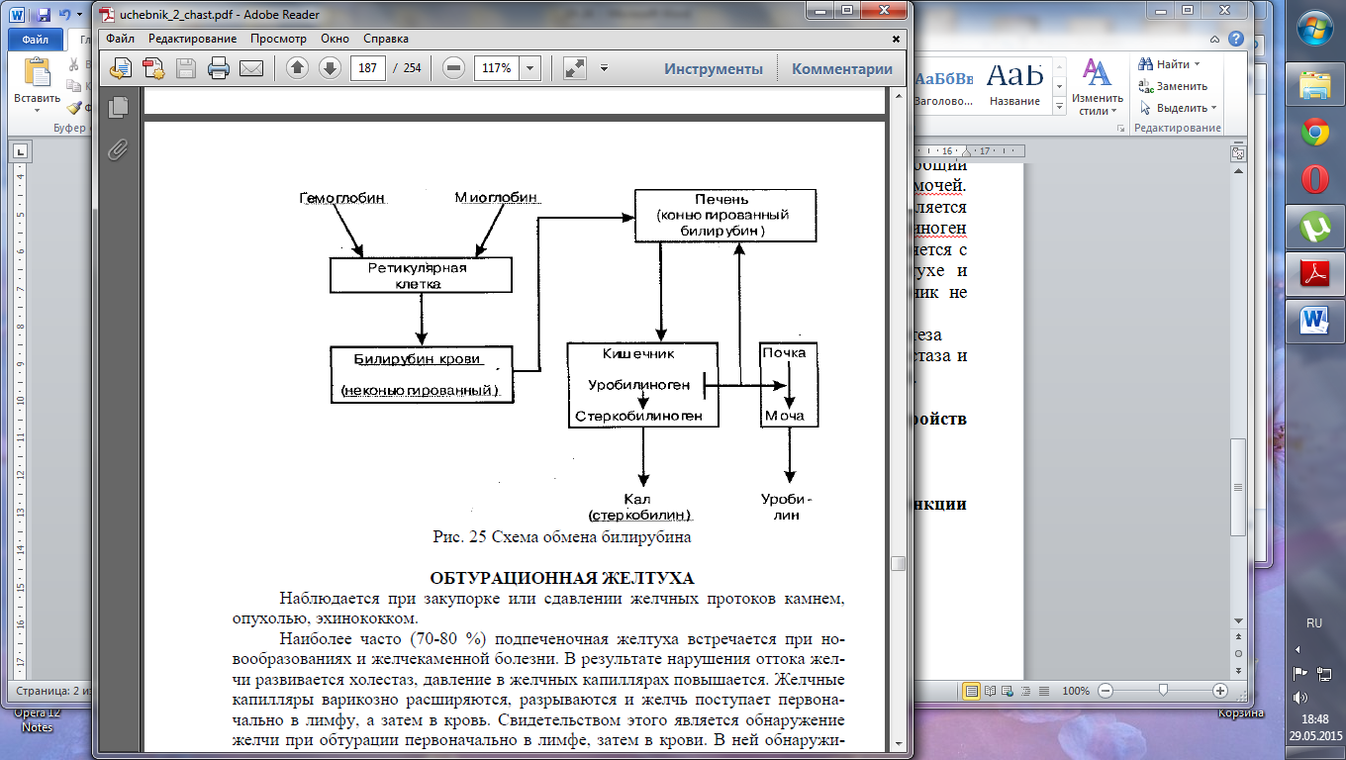Click the envelope email icon in Adobe Reader

coord(251,68)
